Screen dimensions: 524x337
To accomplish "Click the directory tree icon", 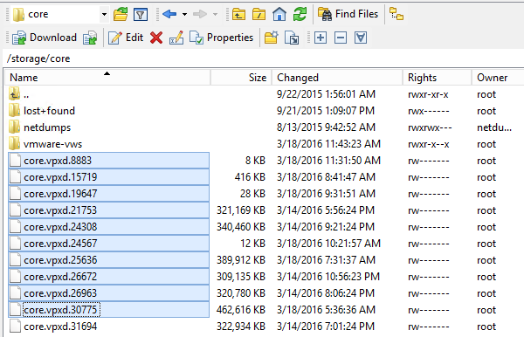I will (396, 14).
